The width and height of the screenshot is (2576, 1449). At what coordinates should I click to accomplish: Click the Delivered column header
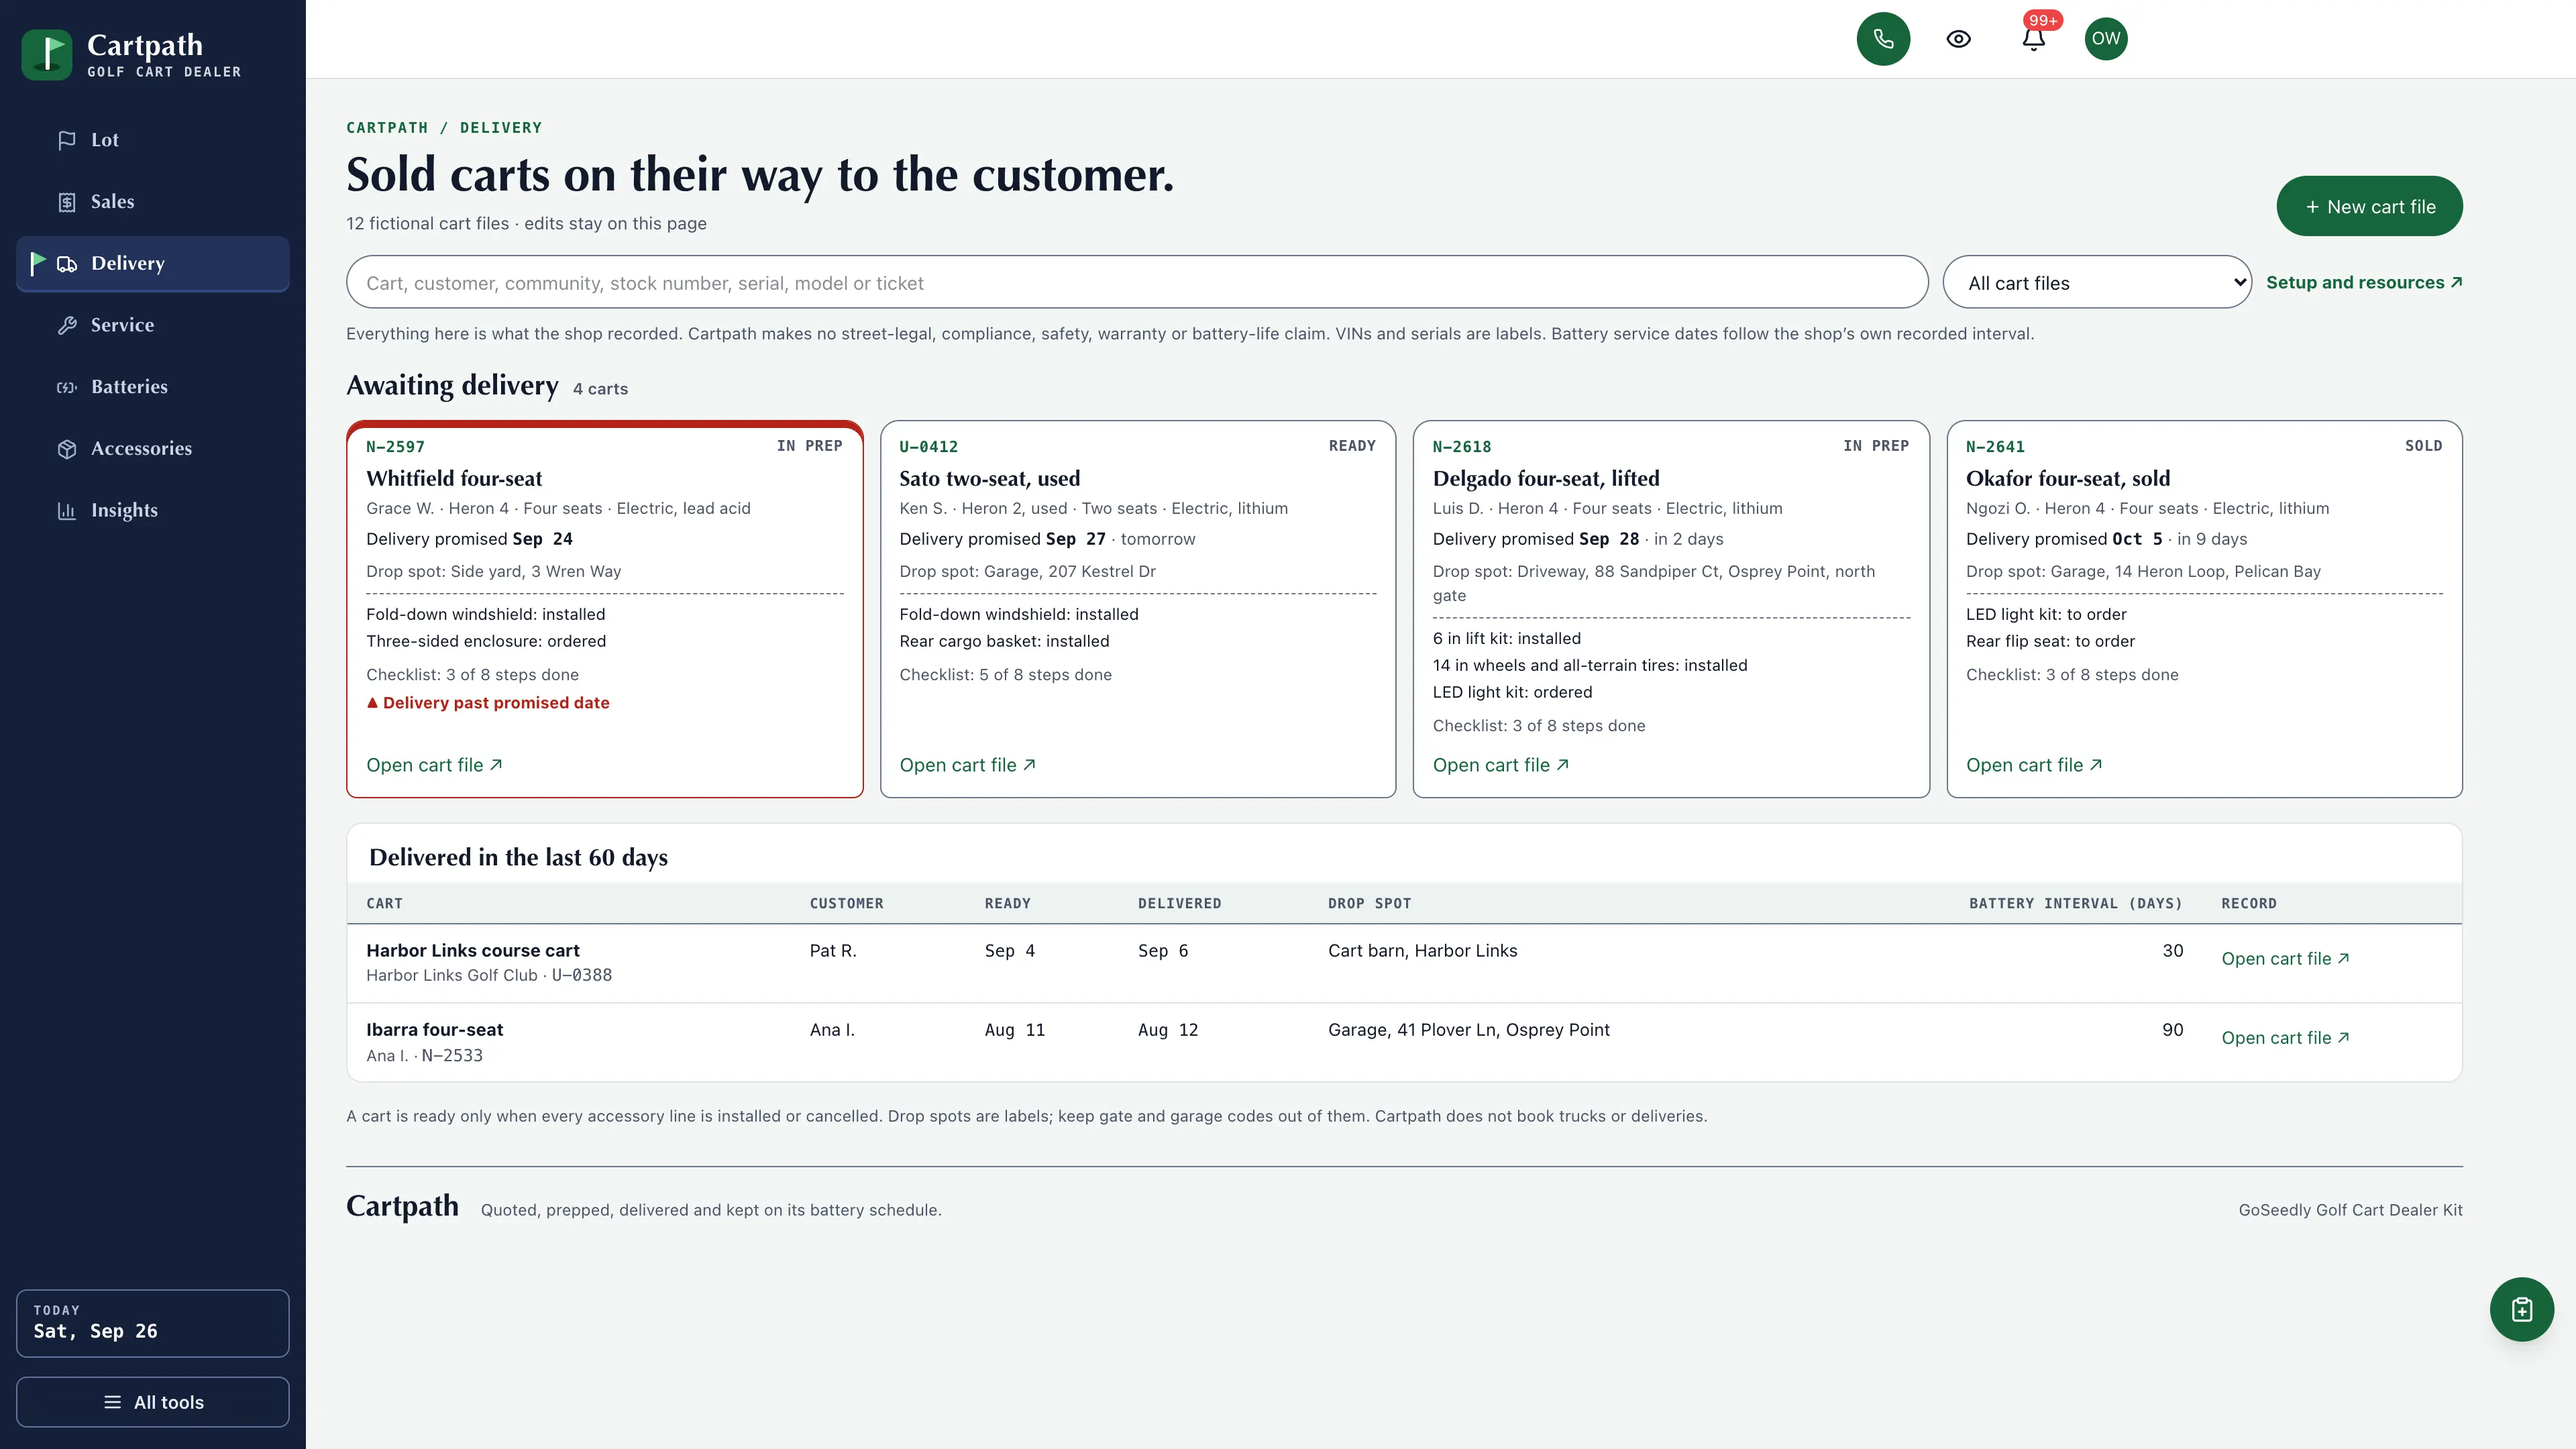(1179, 903)
